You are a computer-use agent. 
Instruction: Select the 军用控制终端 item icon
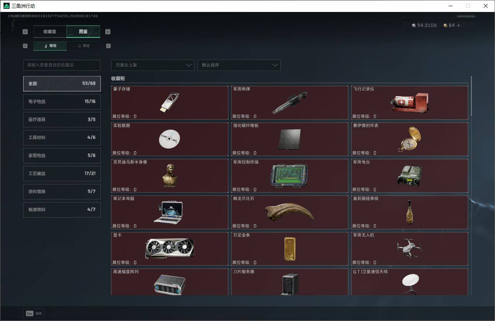(x=289, y=176)
